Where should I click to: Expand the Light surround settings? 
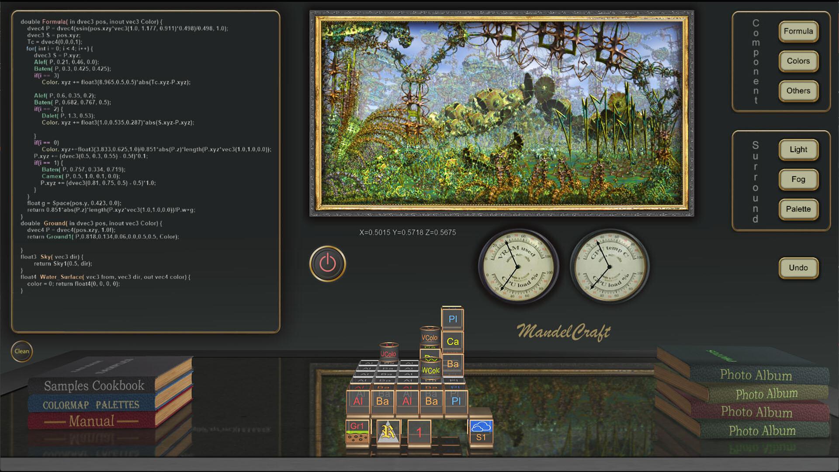tap(798, 149)
